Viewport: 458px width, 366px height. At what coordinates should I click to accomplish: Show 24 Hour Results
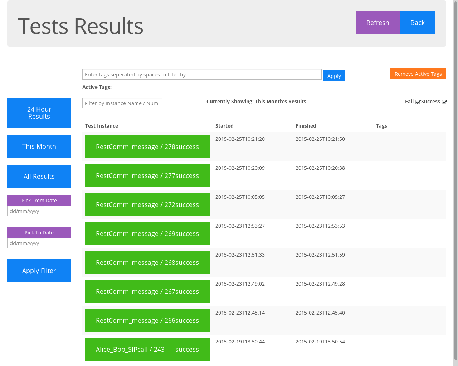click(x=39, y=113)
